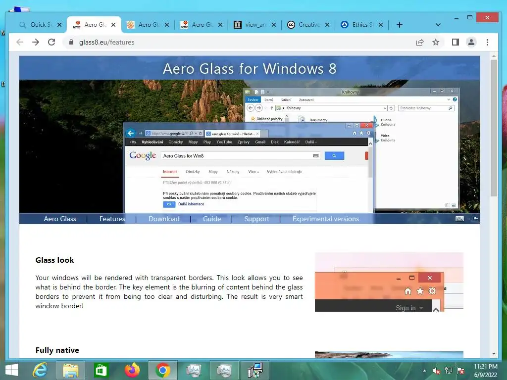
Task: Expand the tab search chevron
Action: 438,25
